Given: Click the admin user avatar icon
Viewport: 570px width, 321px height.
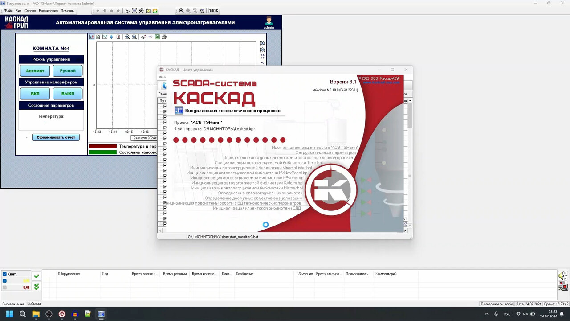Looking at the screenshot, I should click(269, 21).
